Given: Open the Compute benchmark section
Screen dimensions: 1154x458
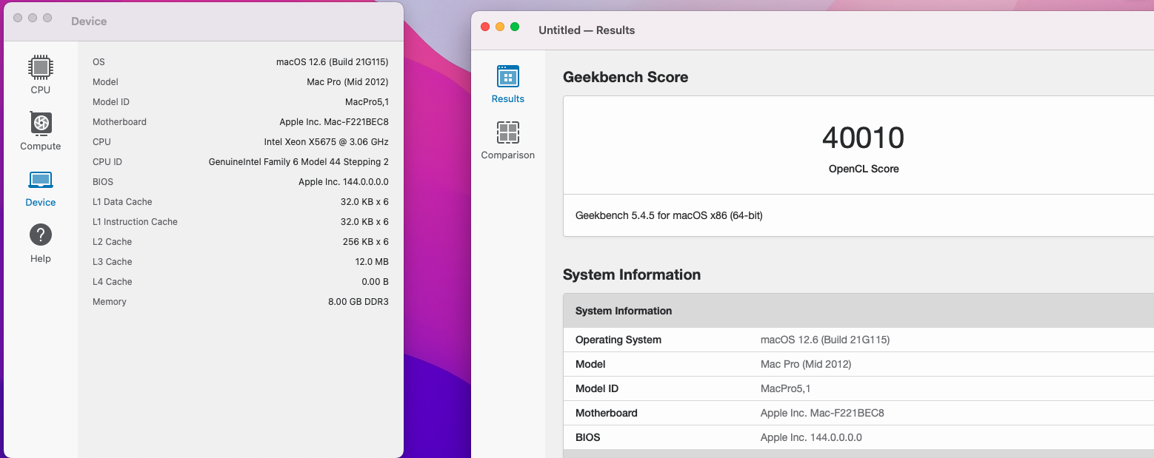Looking at the screenshot, I should (x=40, y=131).
